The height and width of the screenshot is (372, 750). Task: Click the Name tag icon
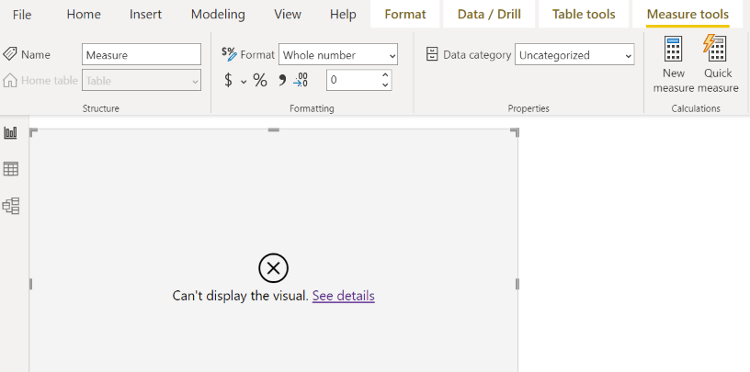[9, 54]
